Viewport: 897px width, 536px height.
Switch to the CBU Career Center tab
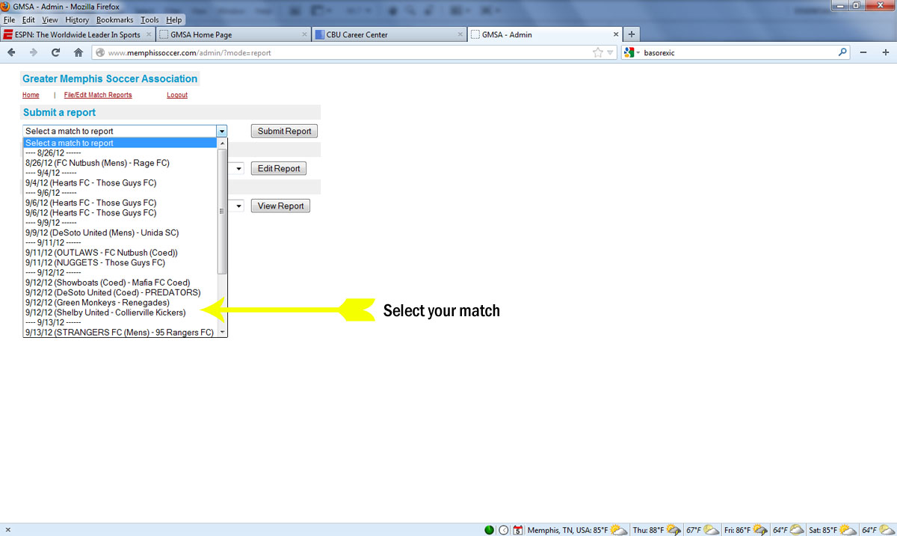(x=387, y=34)
